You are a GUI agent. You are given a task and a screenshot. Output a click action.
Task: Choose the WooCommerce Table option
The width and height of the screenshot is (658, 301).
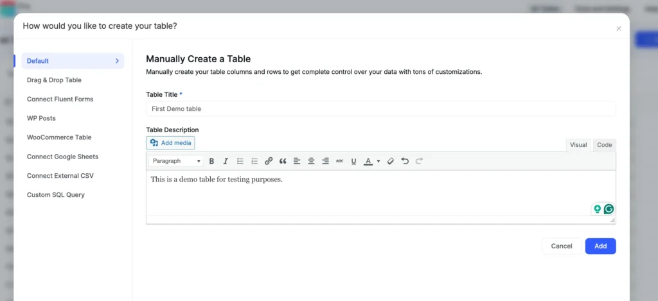click(x=59, y=137)
